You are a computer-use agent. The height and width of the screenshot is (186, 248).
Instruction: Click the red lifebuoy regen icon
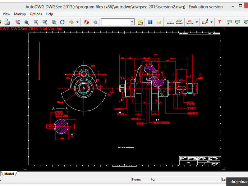[x=86, y=22]
